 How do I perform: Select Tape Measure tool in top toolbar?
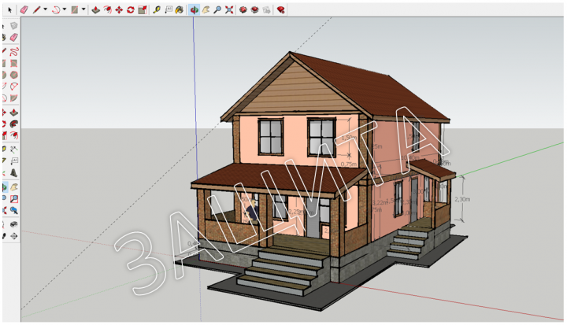point(157,9)
